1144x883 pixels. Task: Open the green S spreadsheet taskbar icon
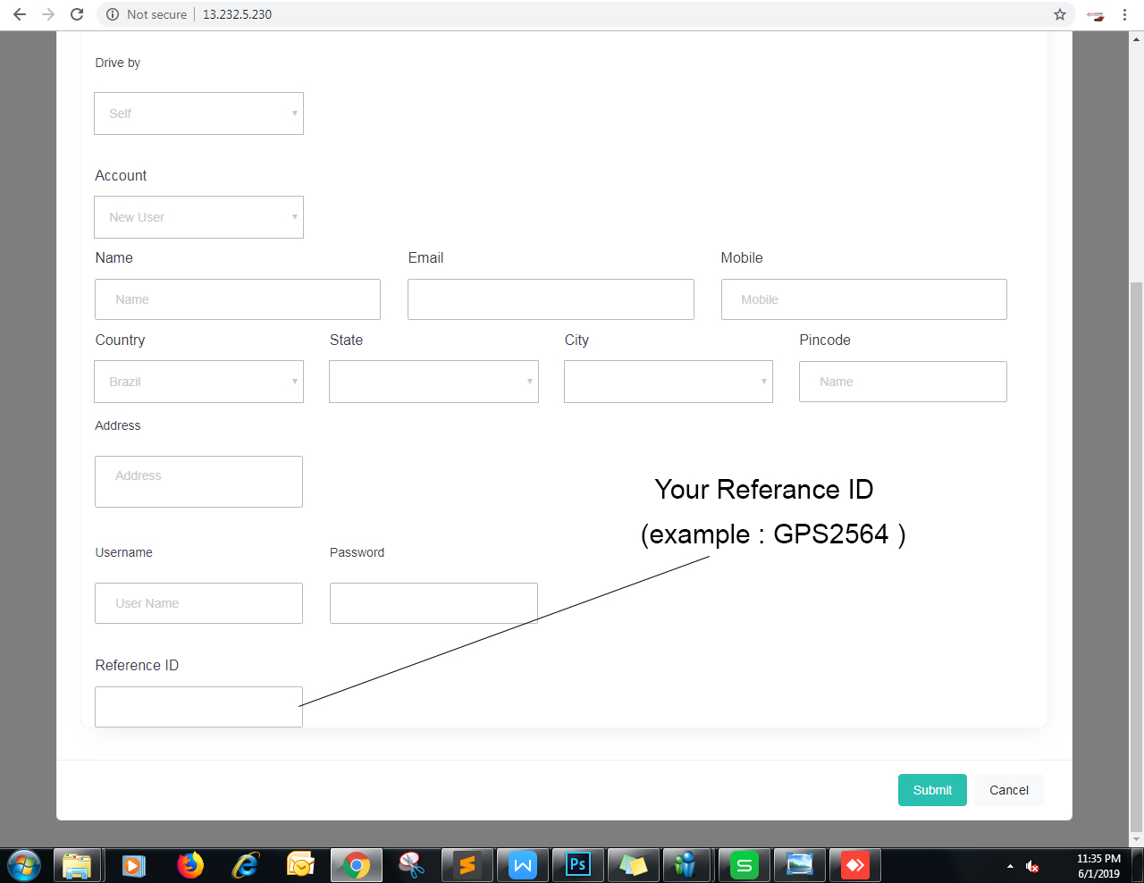[x=744, y=865]
